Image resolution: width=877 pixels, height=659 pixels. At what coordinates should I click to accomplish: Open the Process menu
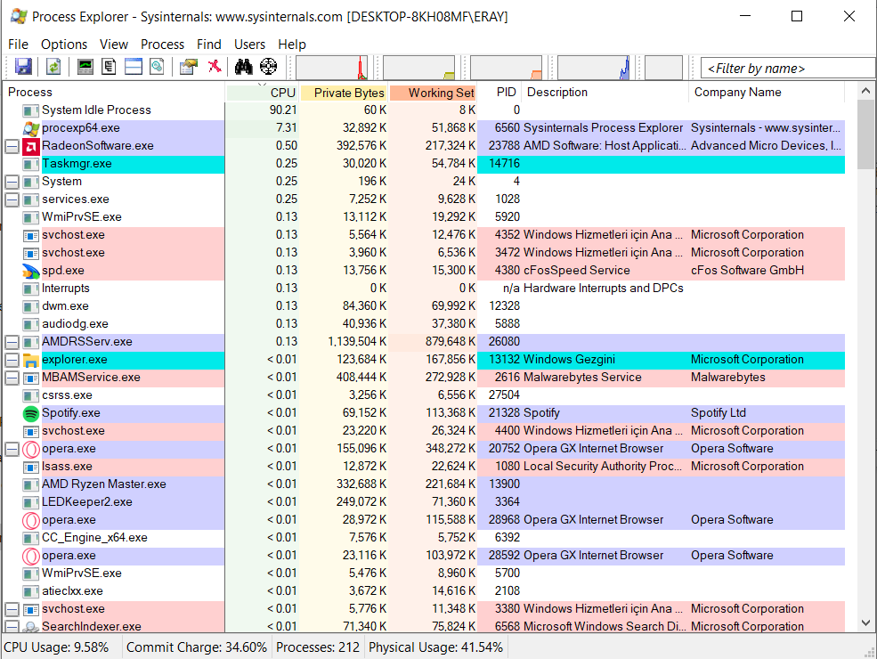(x=162, y=44)
